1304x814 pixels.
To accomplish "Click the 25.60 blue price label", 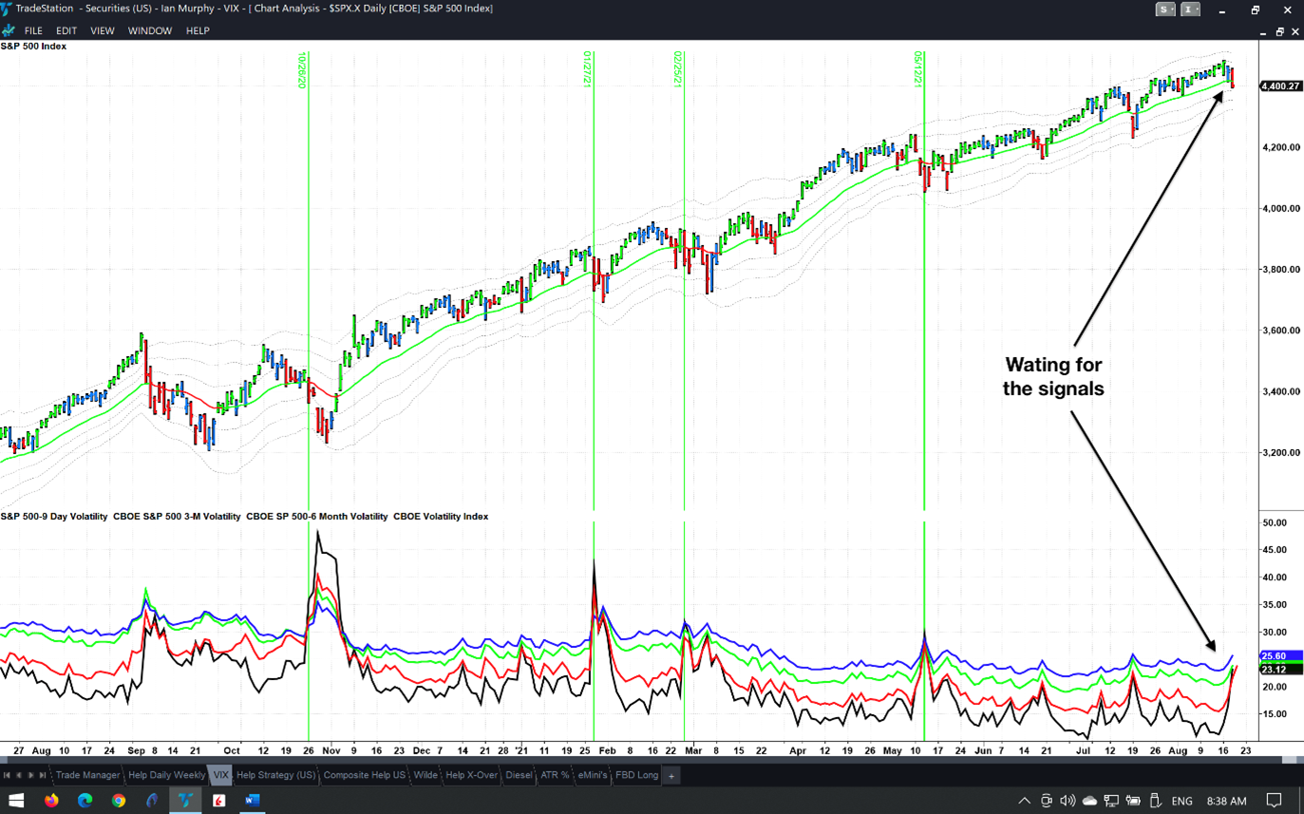I will 1279,656.
